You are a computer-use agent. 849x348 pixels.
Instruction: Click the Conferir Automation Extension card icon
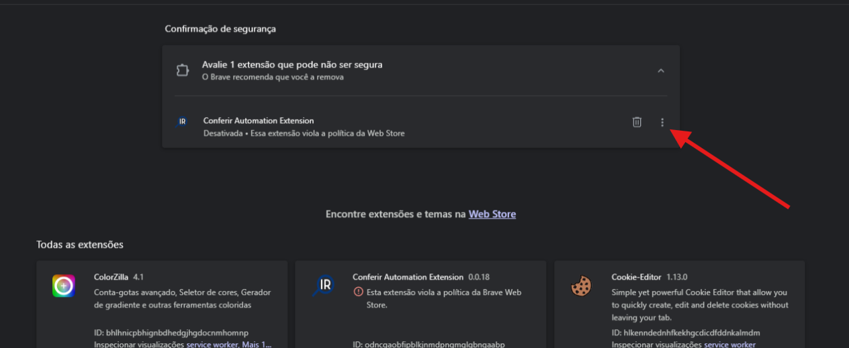323,286
